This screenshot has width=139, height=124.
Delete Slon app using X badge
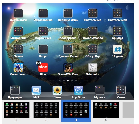coord(38,63)
